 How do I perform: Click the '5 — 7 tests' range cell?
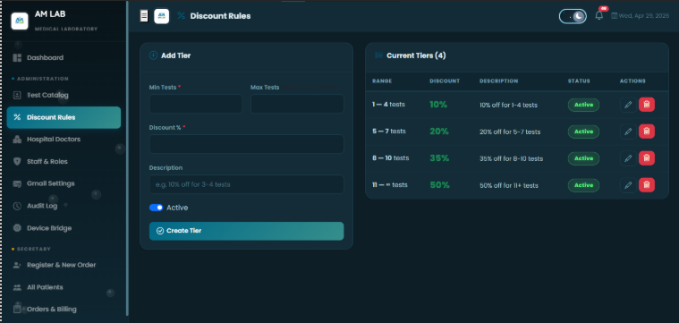pyautogui.click(x=389, y=132)
